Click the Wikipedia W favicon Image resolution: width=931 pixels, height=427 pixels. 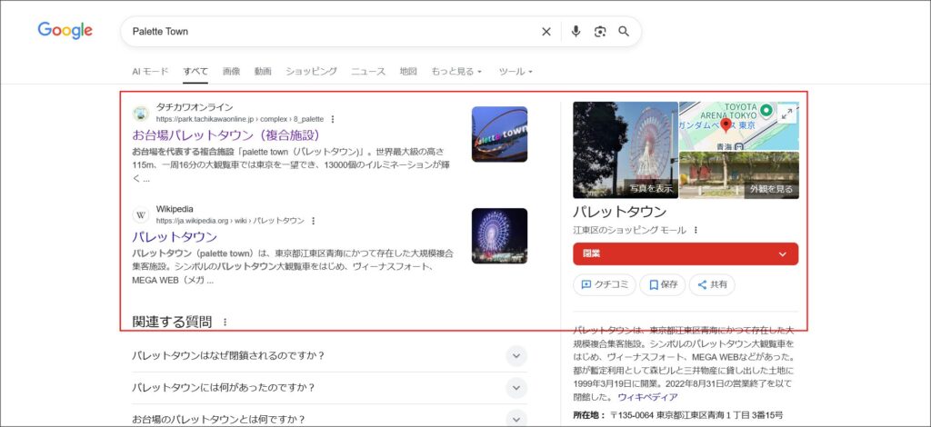(141, 214)
